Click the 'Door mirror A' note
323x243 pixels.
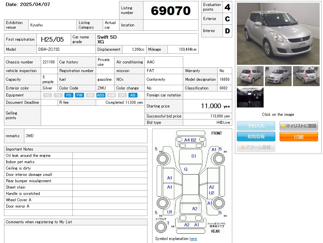17,206
